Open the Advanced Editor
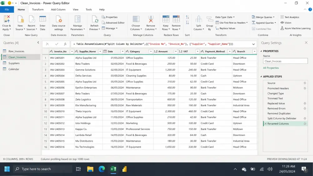 (113, 23)
